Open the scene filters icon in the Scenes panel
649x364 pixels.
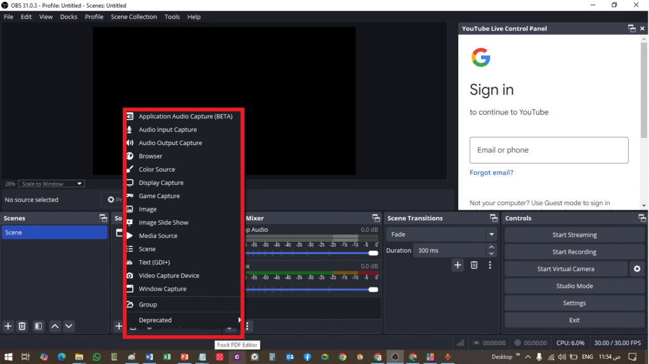point(39,326)
